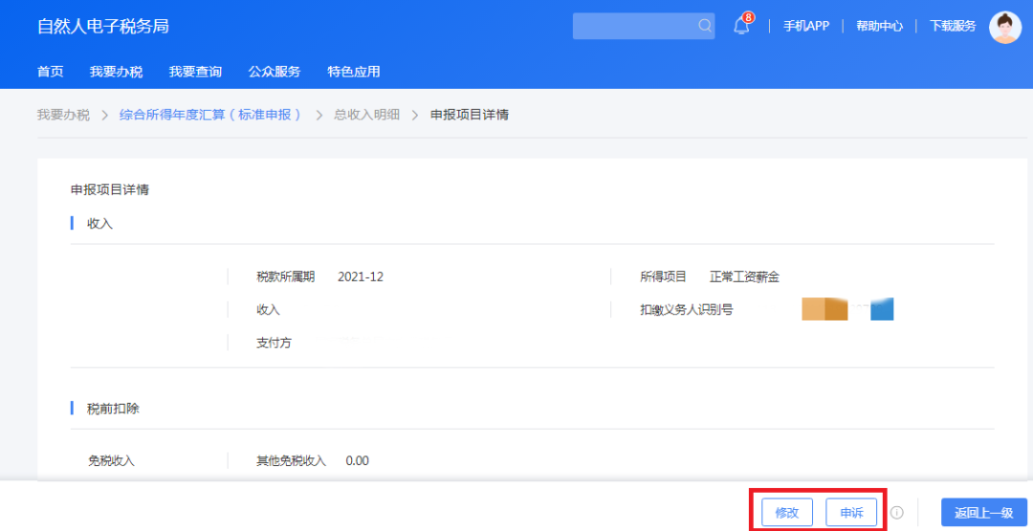Click the 自然人电子税务局 site title
1033x531 pixels.
tap(102, 27)
